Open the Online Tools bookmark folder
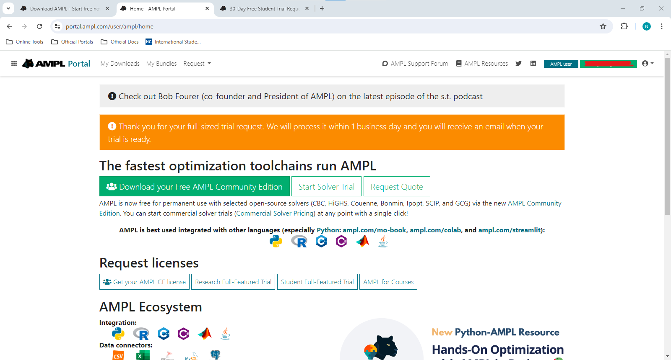Image resolution: width=671 pixels, height=360 pixels. [x=25, y=42]
